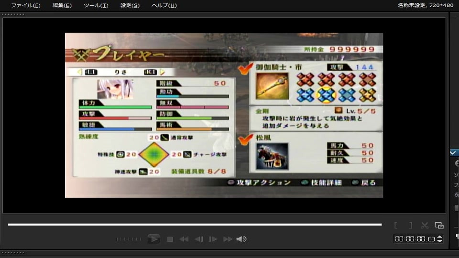Click the jog shuttle tick strip
This screenshot has width=459, height=258.
click(129, 239)
